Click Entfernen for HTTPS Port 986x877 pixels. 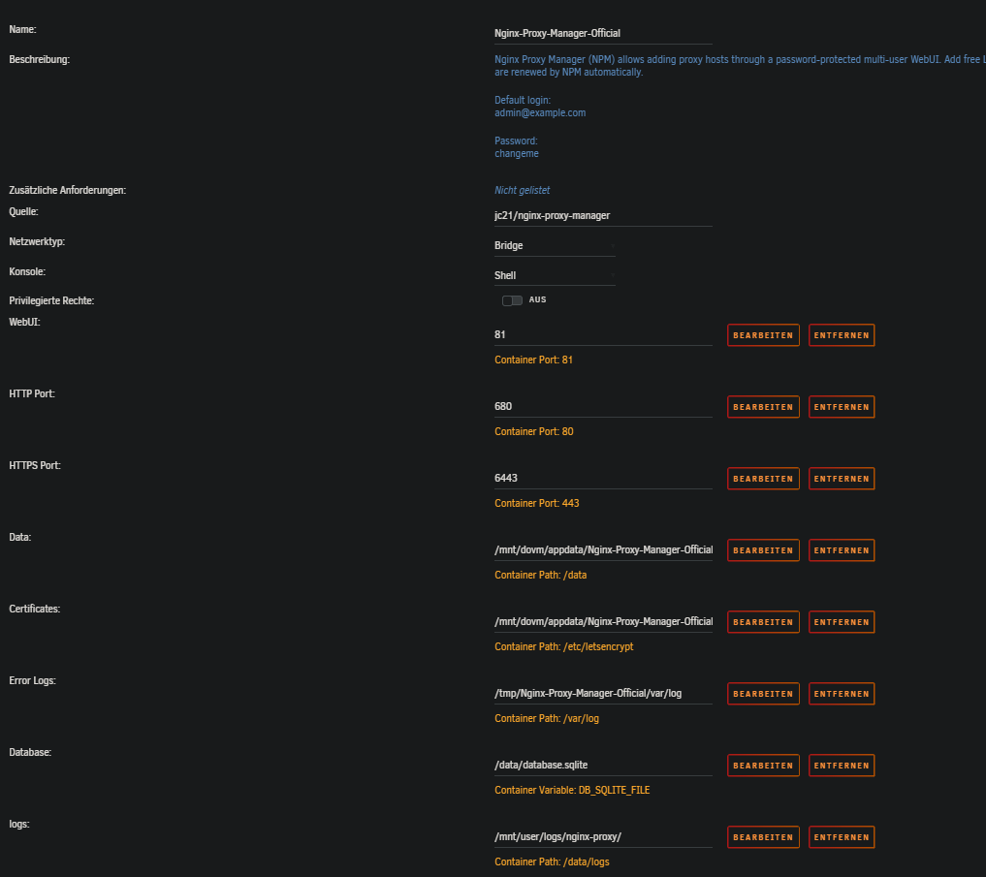(842, 479)
